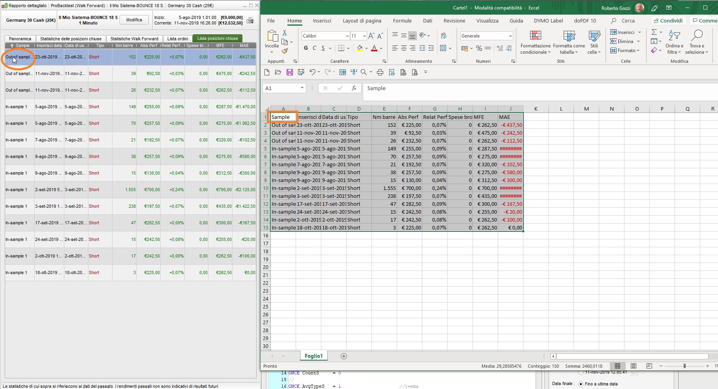This screenshot has width=718, height=389.
Task: Open the Calibri font name dropdown
Action: 347,36
